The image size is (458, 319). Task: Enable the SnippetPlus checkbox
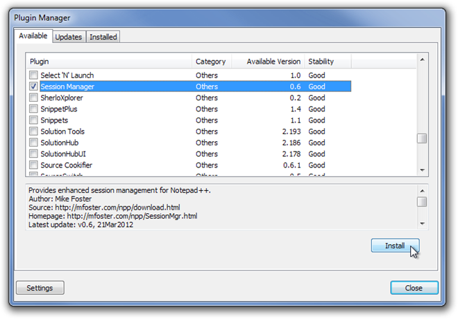[33, 109]
